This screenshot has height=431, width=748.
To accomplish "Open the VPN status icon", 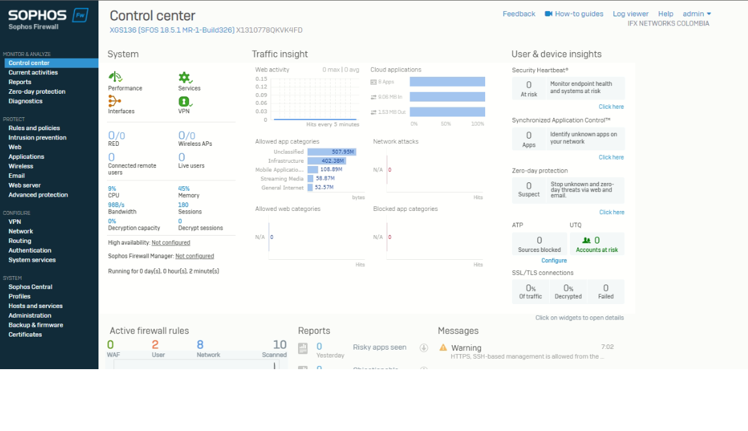I will pos(185,101).
